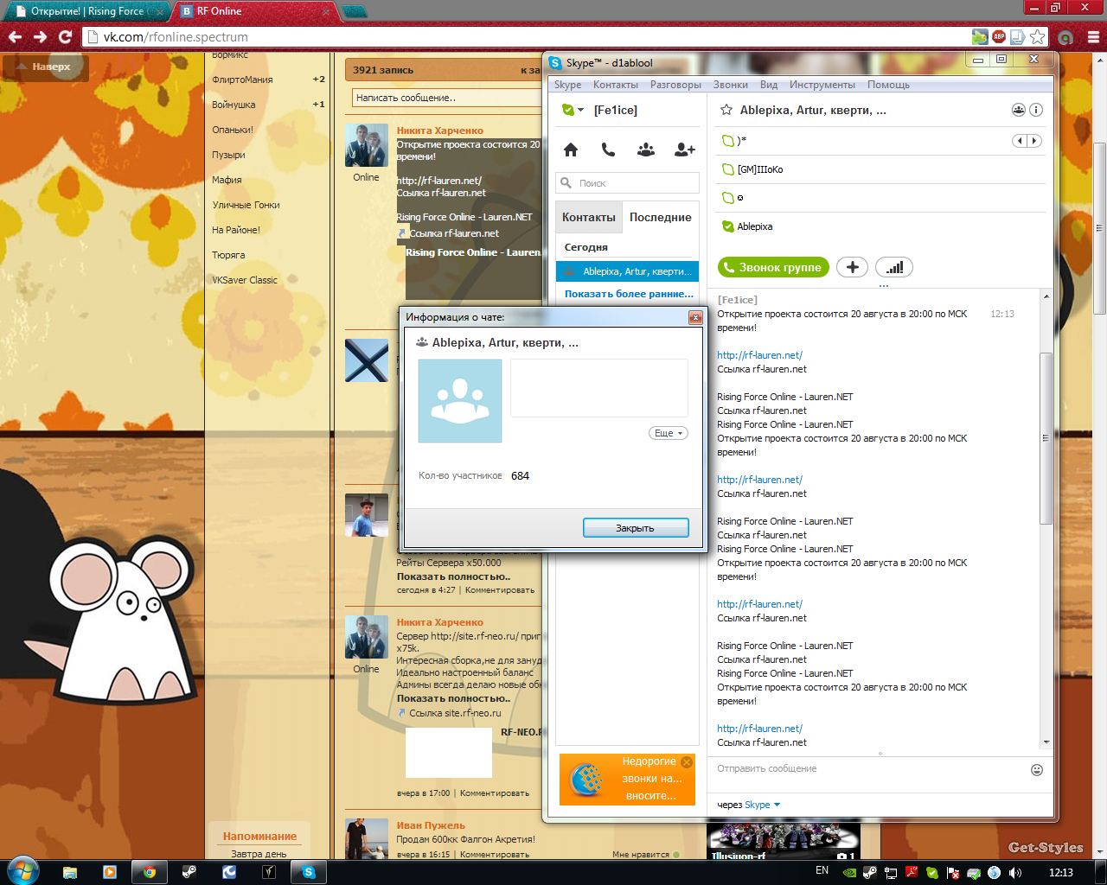
Task: Open the Skype status dropdown next to [Fe1ice]
Action: click(x=580, y=110)
